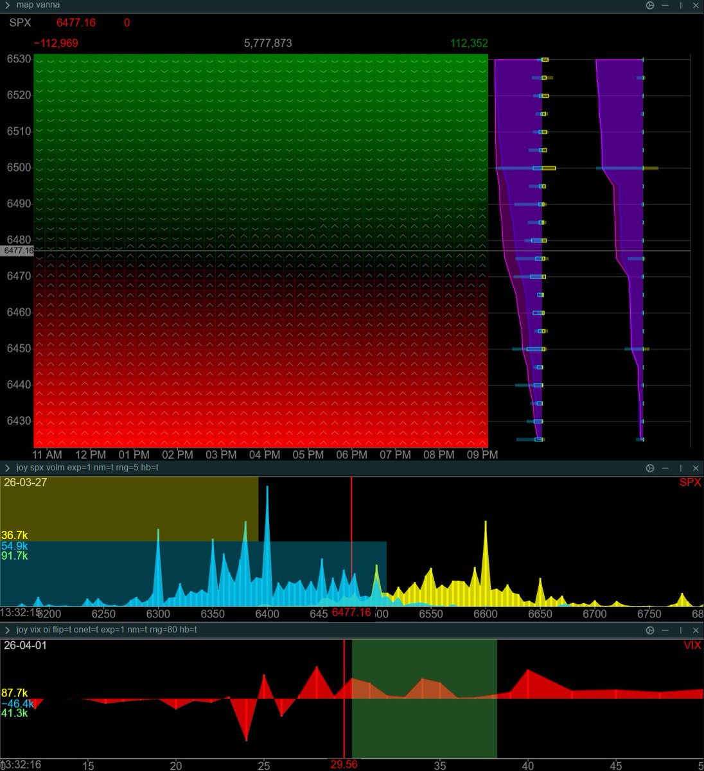The height and width of the screenshot is (771, 704).
Task: Click the 6650 strike label on SPX volume axis
Action: [540, 614]
